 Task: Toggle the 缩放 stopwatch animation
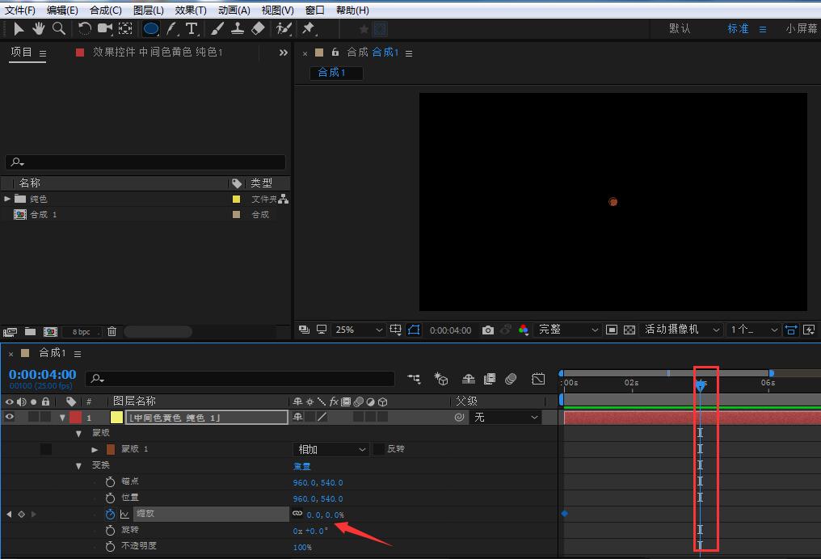(x=110, y=514)
